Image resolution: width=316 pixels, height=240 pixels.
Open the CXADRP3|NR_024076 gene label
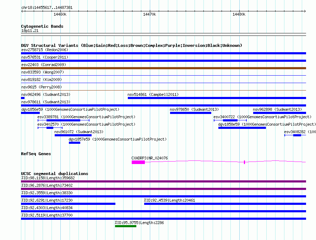pyautogui.click(x=149, y=158)
